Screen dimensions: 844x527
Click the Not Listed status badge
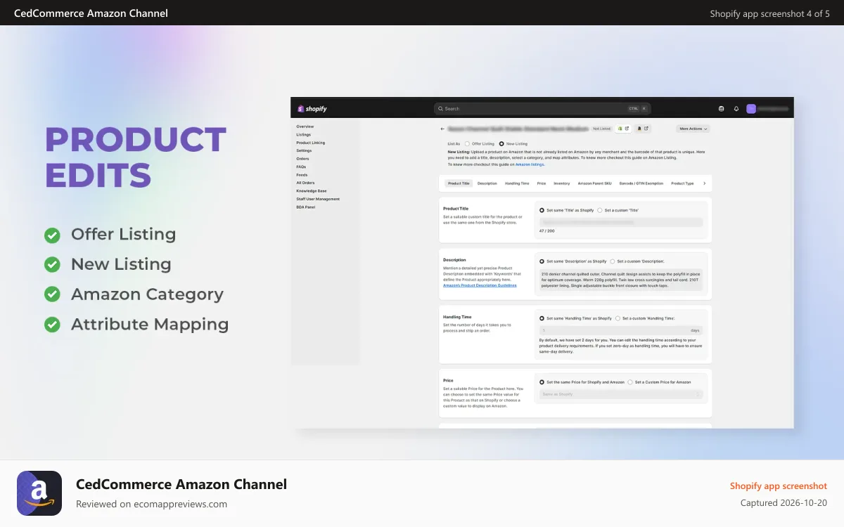(x=601, y=129)
